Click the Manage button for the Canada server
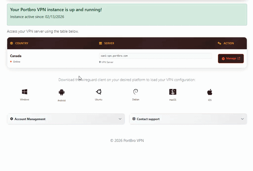Viewport: 253px width, 171px height. [231, 59]
